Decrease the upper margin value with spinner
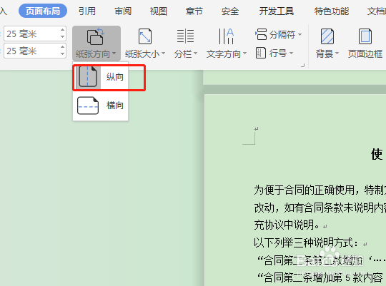The width and height of the screenshot is (386, 286). click(62, 37)
